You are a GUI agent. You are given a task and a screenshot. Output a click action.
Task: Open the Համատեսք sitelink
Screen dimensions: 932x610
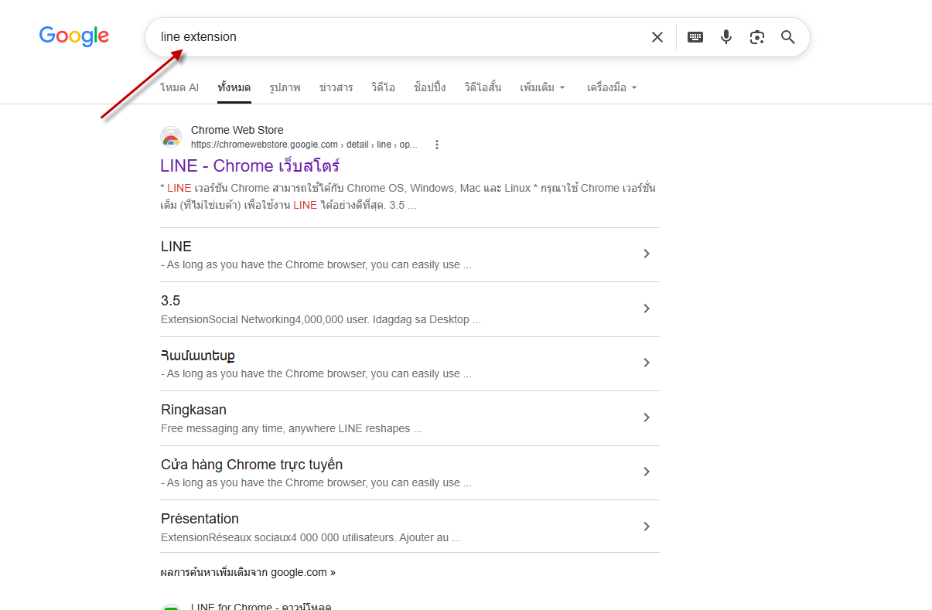198,356
